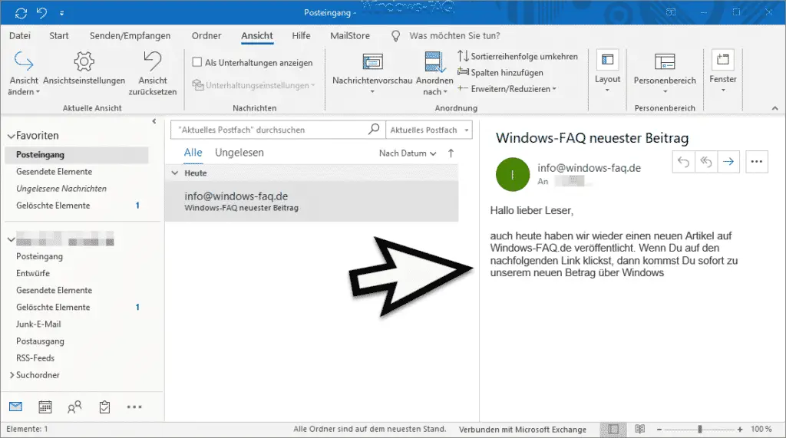This screenshot has height=438, width=786.
Task: Enable 'Als Unterhaltungen anzeigen' checkbox
Action: coord(197,62)
